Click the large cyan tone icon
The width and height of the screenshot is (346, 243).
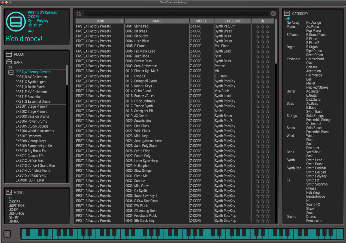16,22
